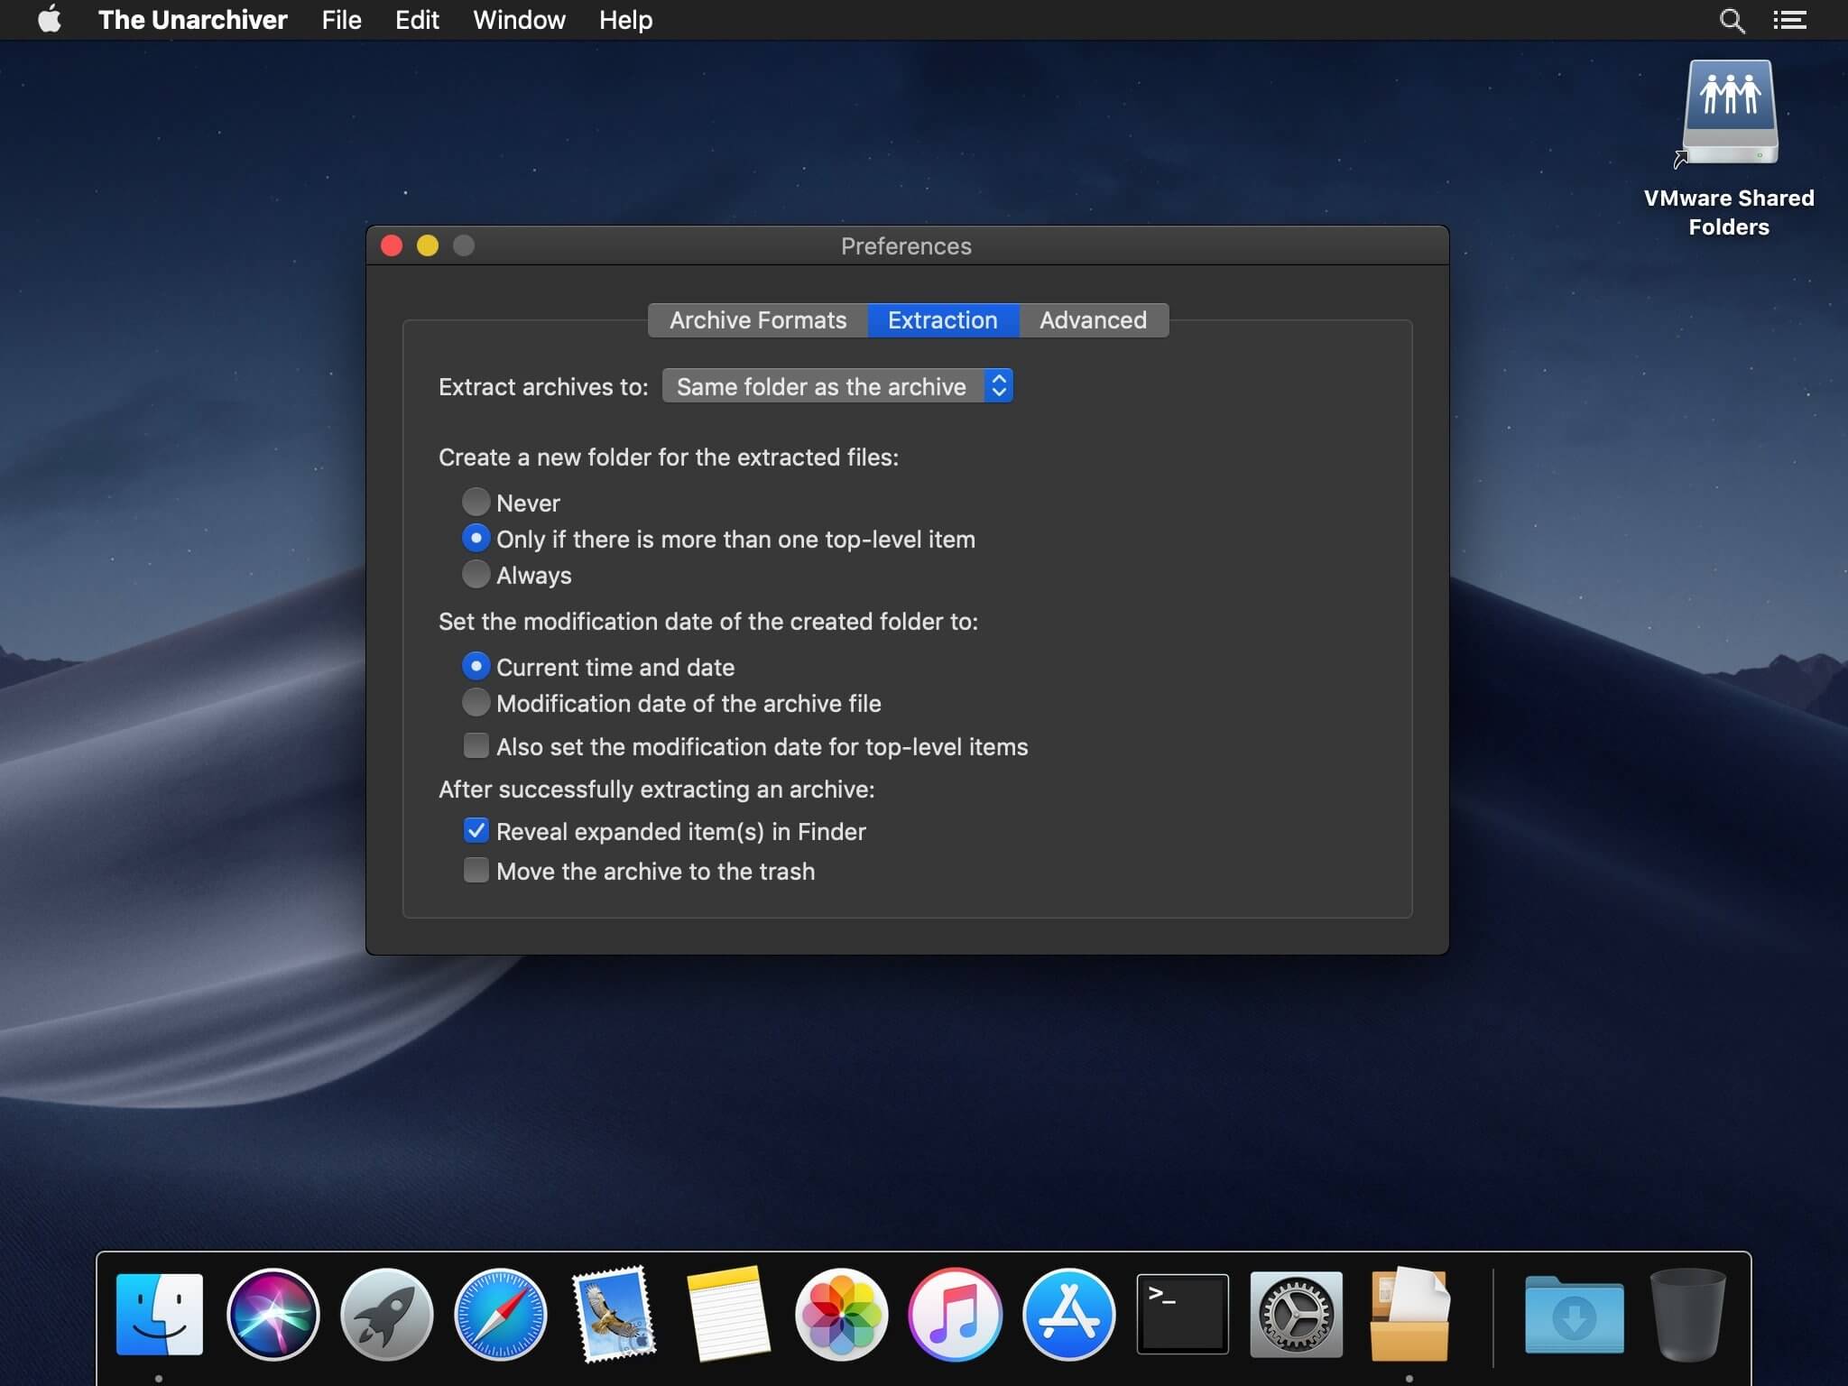Switch to the Advanced tab
This screenshot has height=1386, width=1848.
[x=1094, y=320]
